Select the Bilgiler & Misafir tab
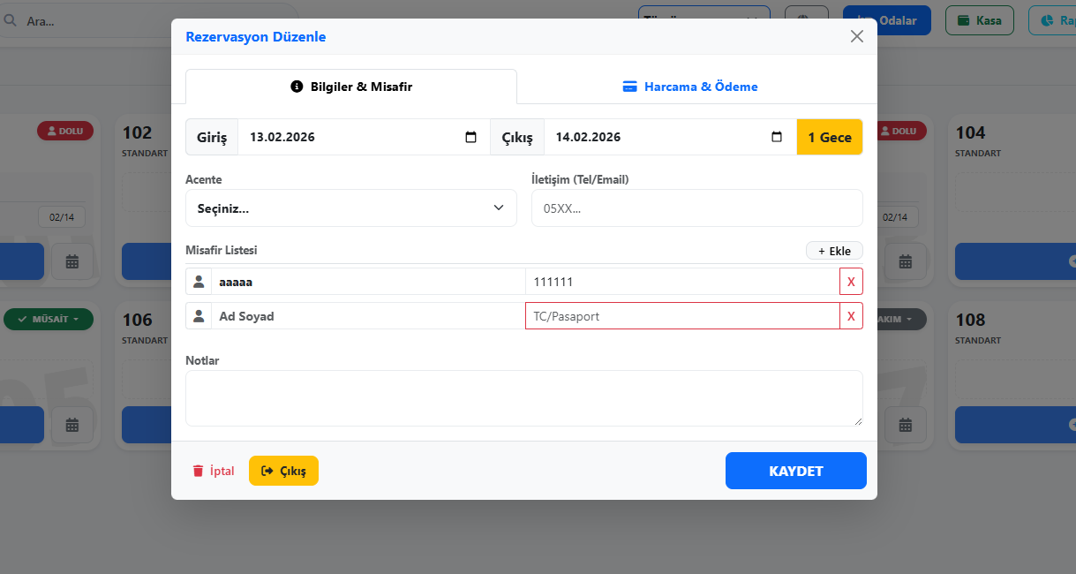Viewport: 1076px width, 574px height. pyautogui.click(x=351, y=87)
